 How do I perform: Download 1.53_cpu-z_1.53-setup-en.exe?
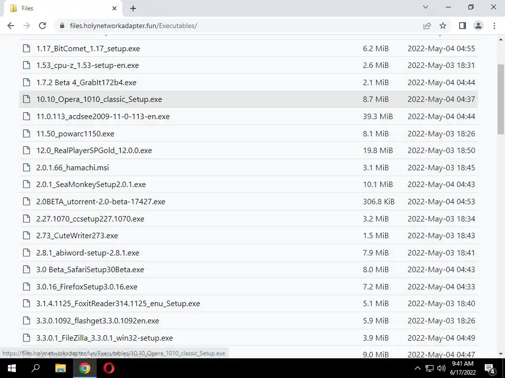pos(88,65)
